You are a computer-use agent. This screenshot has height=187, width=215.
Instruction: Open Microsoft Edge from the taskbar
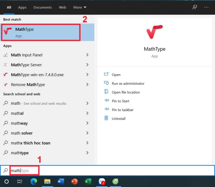pos(34,181)
